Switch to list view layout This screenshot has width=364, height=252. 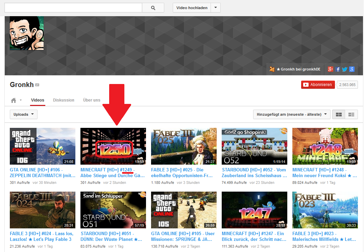pos(351,115)
